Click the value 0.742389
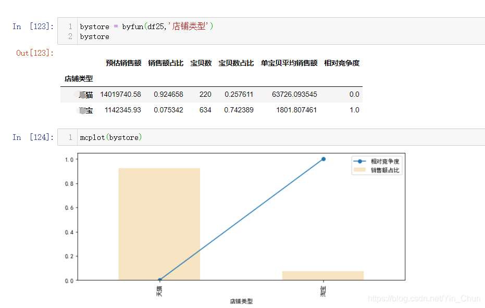This screenshot has height=308, width=485. [x=239, y=110]
